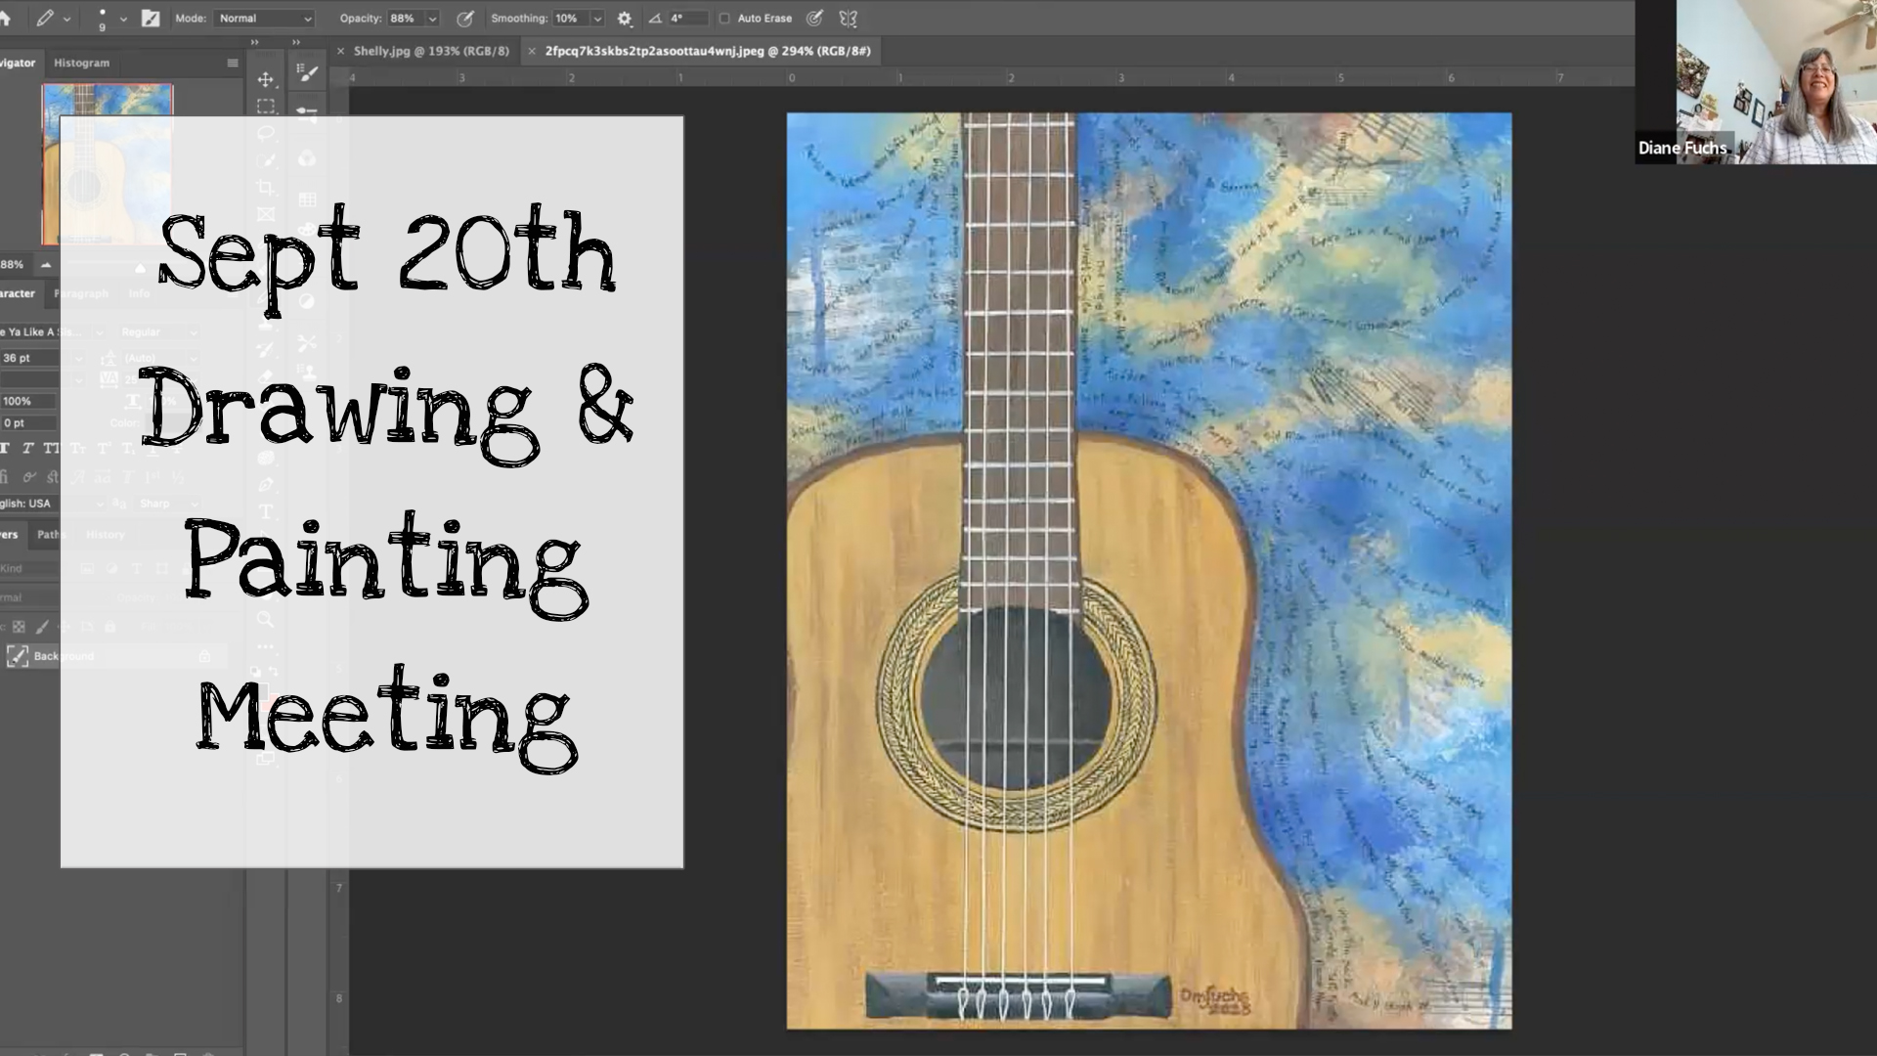The width and height of the screenshot is (1877, 1056).
Task: Switch to the Histogram tab
Action: 81,63
